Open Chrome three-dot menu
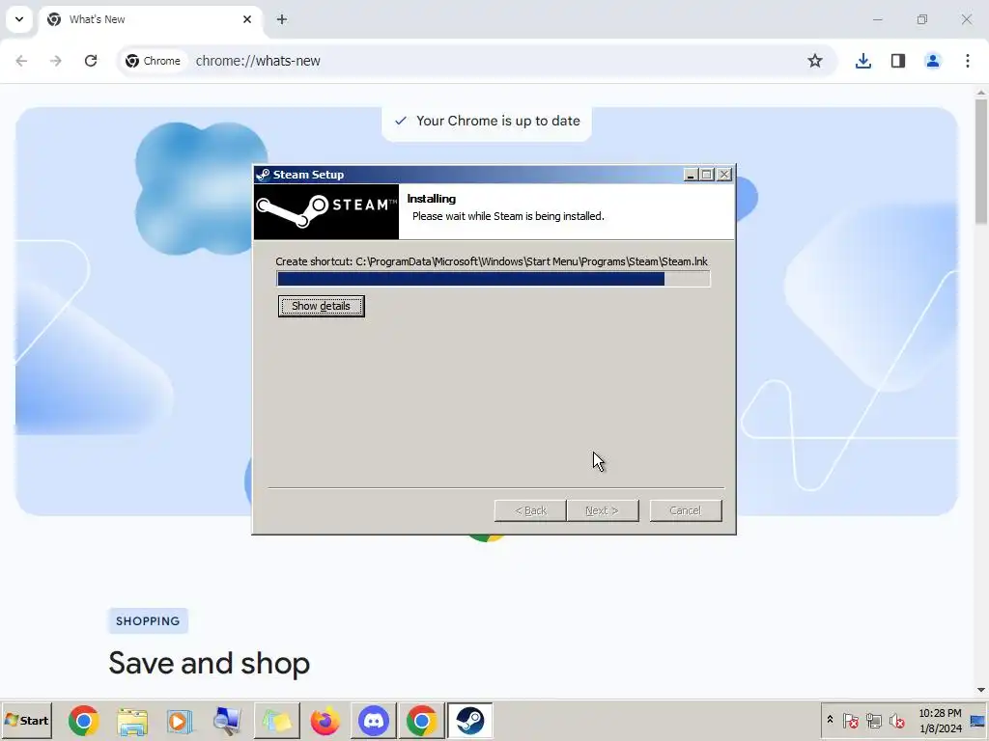 tap(968, 61)
